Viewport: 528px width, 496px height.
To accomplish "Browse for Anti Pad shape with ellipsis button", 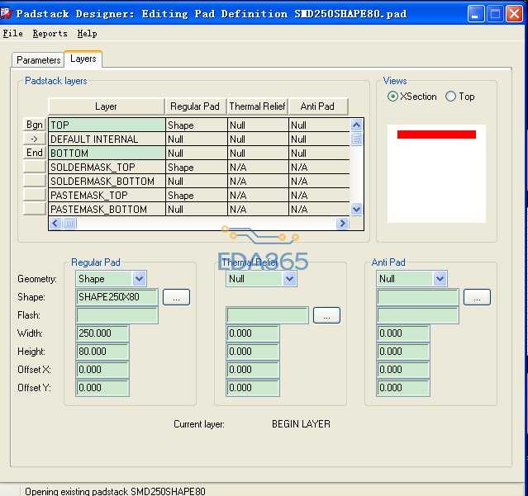I will pos(477,297).
